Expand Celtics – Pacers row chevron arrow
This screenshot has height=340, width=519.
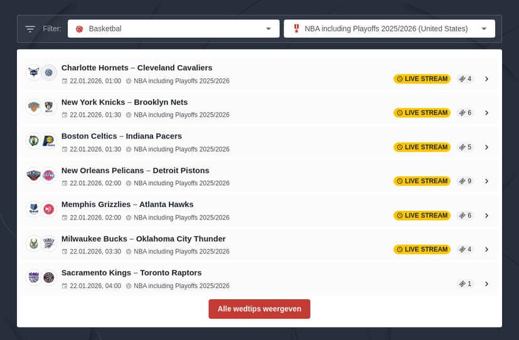486,147
